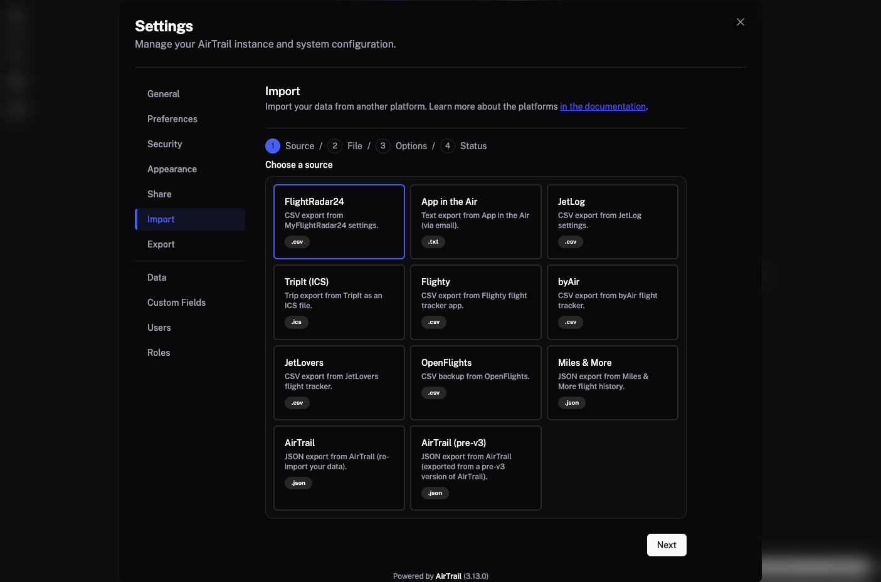The image size is (881, 582).
Task: Click step 2 File indicator circle
Action: click(x=335, y=146)
